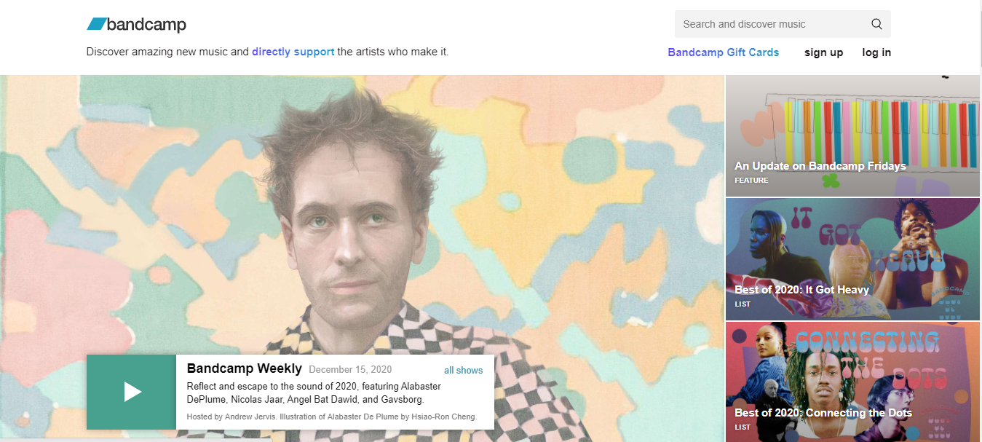Click the bandcamp wordmark text
The width and height of the screenshot is (982, 442).
point(146,25)
